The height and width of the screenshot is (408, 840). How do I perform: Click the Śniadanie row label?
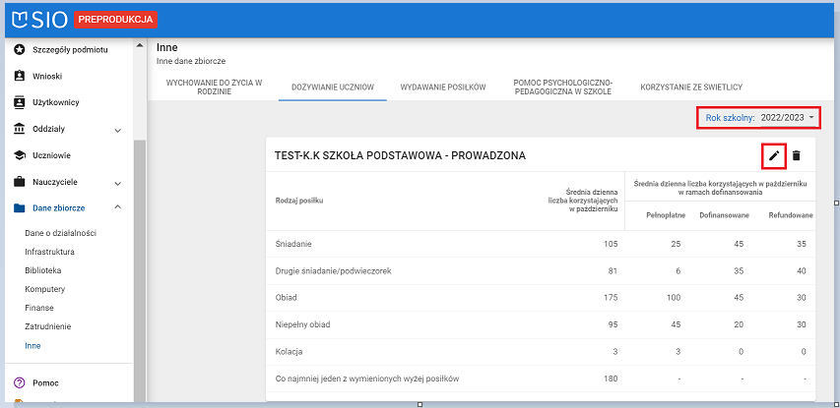point(293,244)
